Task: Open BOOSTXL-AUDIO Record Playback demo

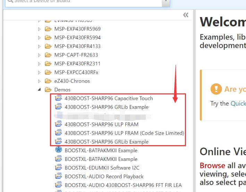Action: pyautogui.click(x=104, y=176)
